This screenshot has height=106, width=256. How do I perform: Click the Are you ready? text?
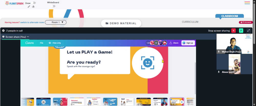pos(84,62)
